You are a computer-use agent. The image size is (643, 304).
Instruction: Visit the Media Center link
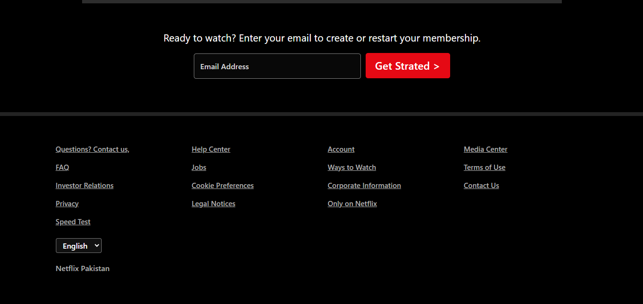[x=485, y=149]
